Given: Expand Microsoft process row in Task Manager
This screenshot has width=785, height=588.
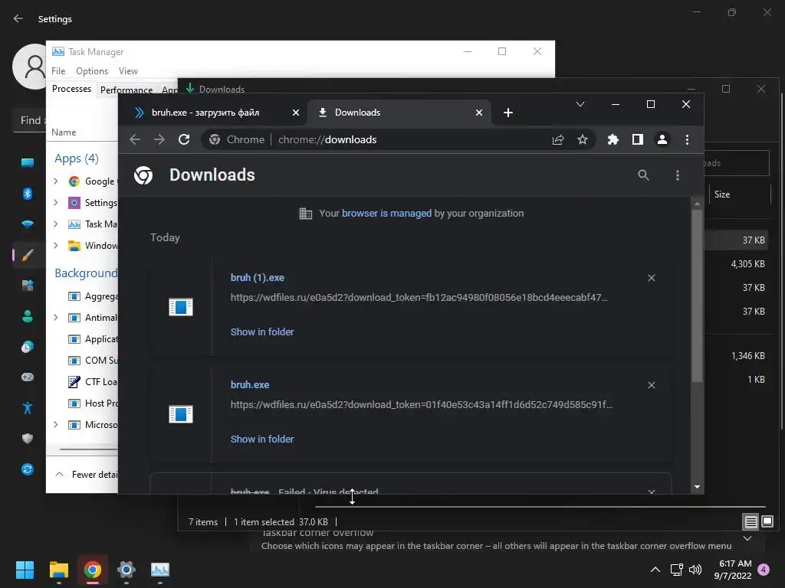Looking at the screenshot, I should tap(55, 424).
